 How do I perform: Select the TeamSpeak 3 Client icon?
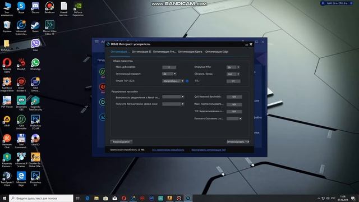coord(7,178)
